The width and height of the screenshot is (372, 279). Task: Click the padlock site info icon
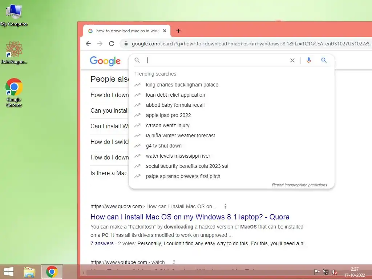pos(126,44)
